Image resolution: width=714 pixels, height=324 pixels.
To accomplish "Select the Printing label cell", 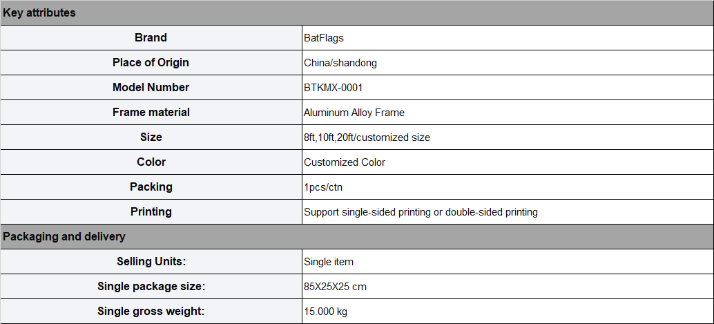I will (x=151, y=212).
